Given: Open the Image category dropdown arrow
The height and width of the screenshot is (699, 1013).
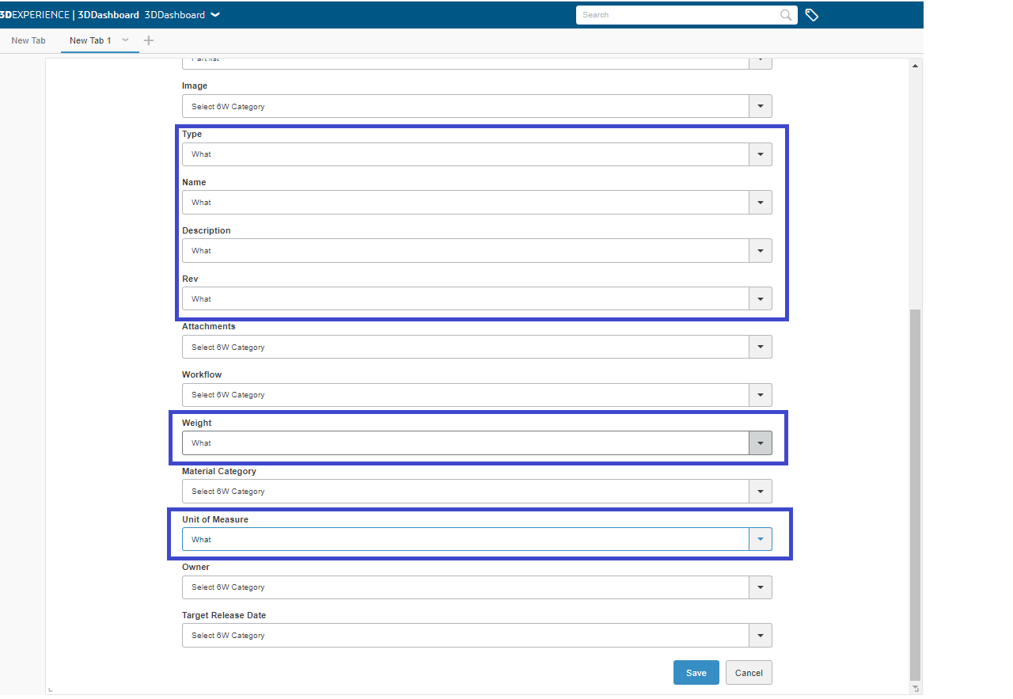Looking at the screenshot, I should [760, 106].
